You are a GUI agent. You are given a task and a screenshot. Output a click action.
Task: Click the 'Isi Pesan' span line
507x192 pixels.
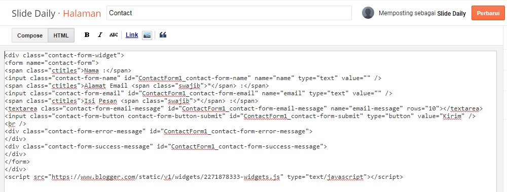(132, 101)
